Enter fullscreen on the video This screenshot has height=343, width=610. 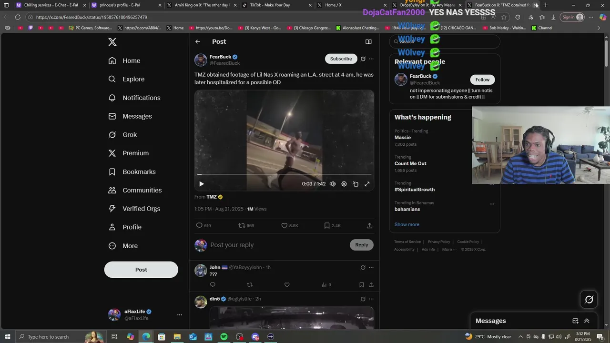tap(367, 184)
